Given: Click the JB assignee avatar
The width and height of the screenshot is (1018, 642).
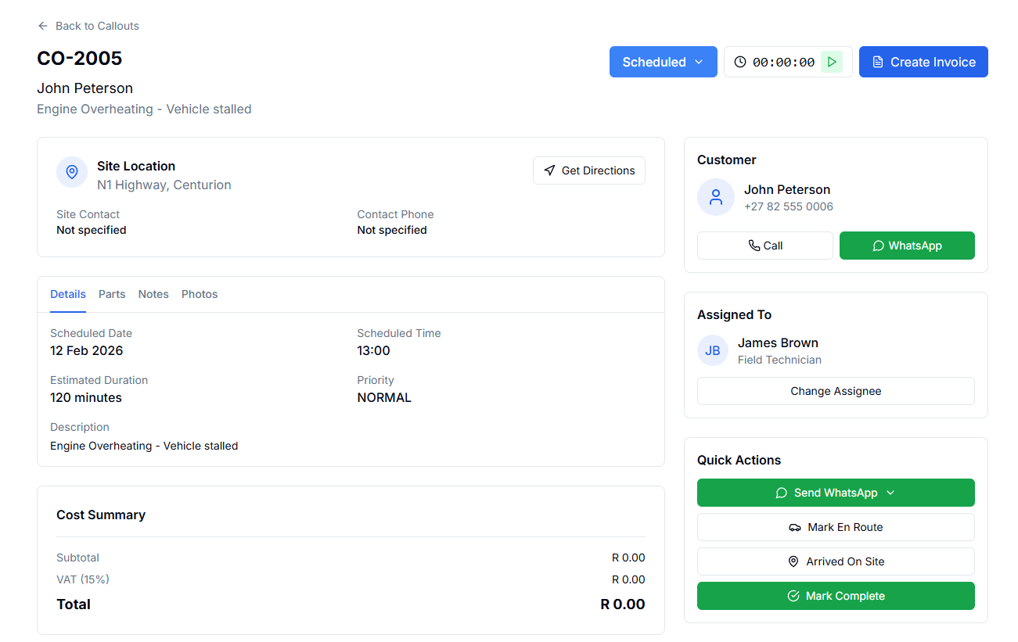Looking at the screenshot, I should (x=712, y=350).
